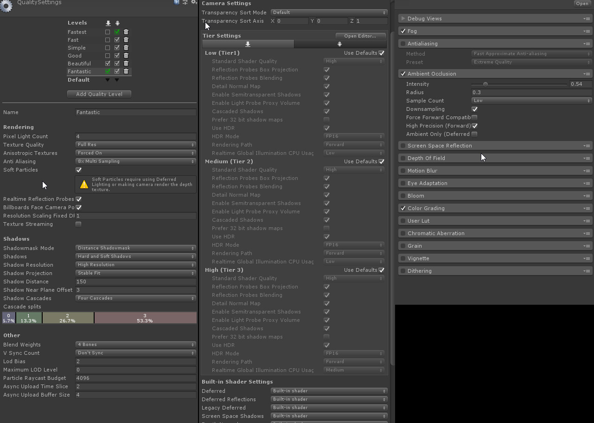Enable the Texture Streaming checkbox
This screenshot has width=594, height=423.
[78, 224]
